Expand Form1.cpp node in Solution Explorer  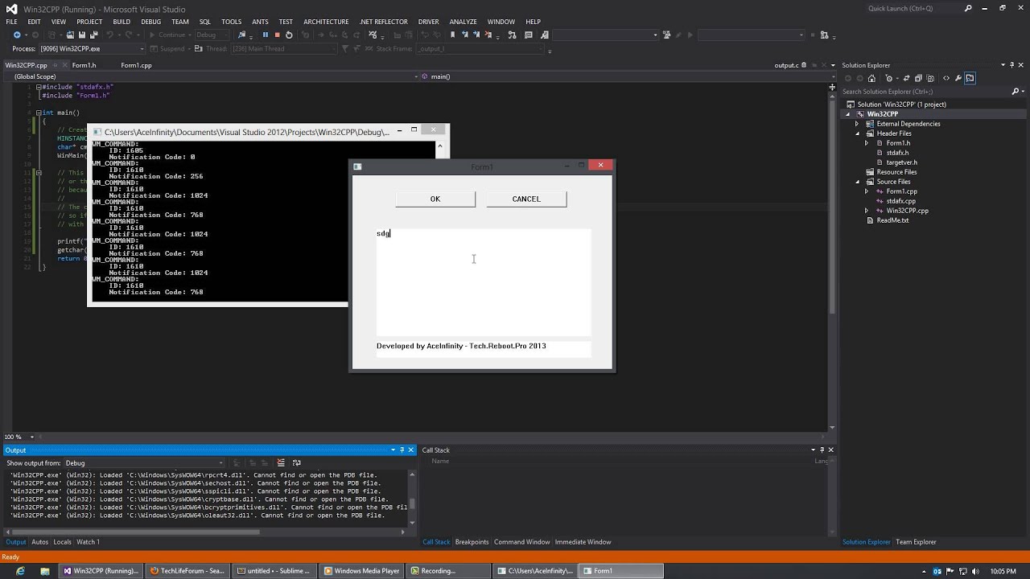click(x=867, y=191)
